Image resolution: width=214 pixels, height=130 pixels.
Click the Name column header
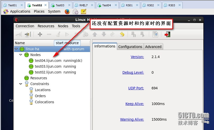(x=20, y=43)
